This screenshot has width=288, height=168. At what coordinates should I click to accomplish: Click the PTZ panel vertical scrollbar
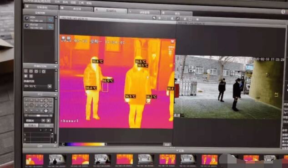[x=56, y=120]
